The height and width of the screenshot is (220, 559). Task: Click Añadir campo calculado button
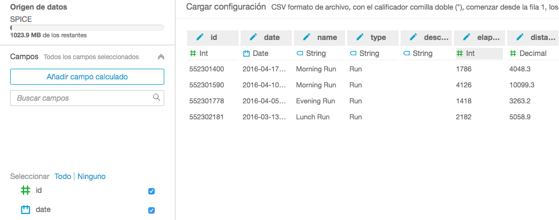click(x=87, y=77)
